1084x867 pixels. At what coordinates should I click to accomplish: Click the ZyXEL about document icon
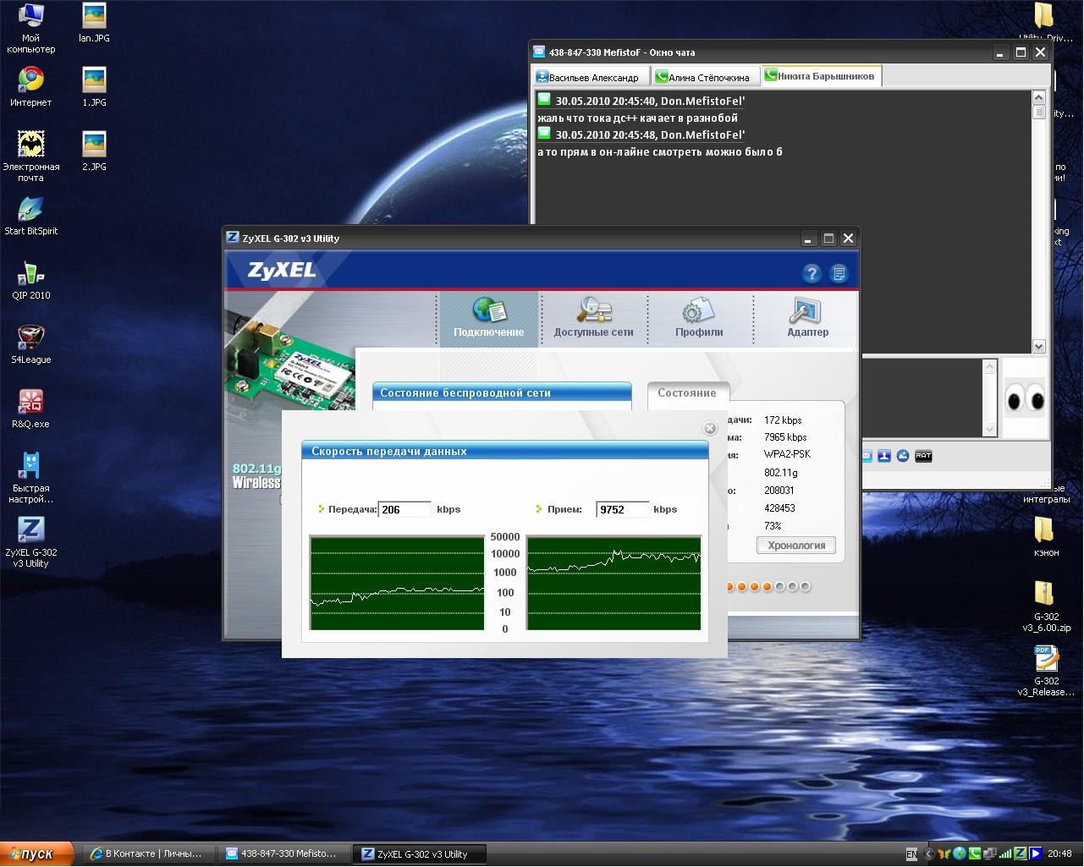[x=839, y=273]
